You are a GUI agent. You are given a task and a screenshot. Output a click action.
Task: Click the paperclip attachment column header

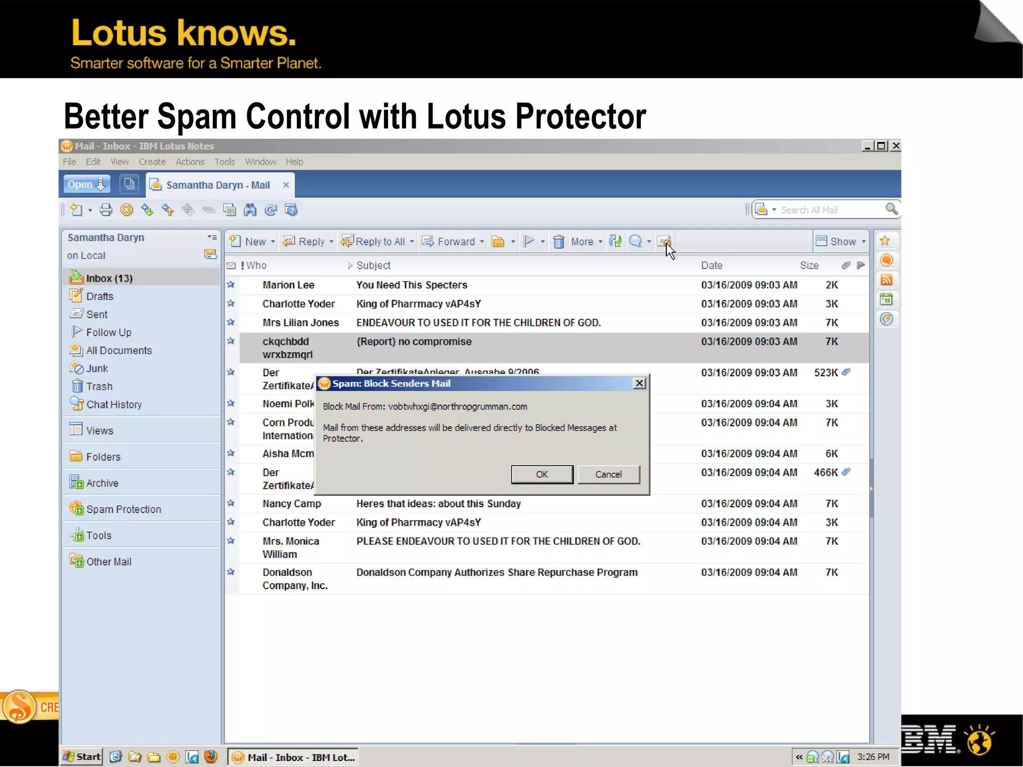tap(845, 265)
